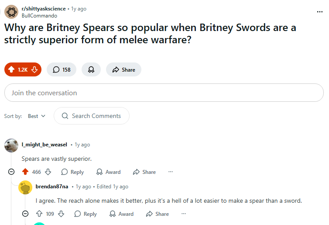The height and width of the screenshot is (225, 329).
Task: Downvote the main post
Action: click(34, 70)
